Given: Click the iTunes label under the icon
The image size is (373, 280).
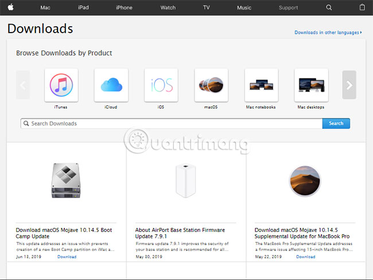Looking at the screenshot, I should [61, 107].
